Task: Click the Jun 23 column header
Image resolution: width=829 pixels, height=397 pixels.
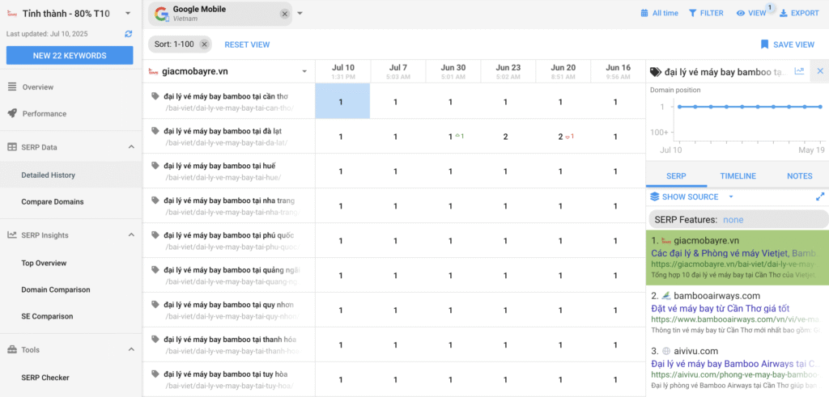Action: click(x=508, y=71)
